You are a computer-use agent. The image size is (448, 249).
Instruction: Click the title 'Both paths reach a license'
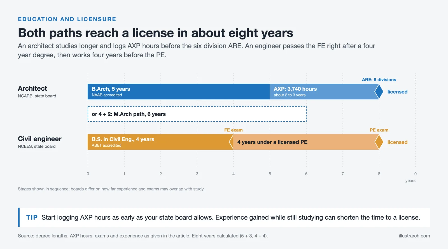pos(155,33)
